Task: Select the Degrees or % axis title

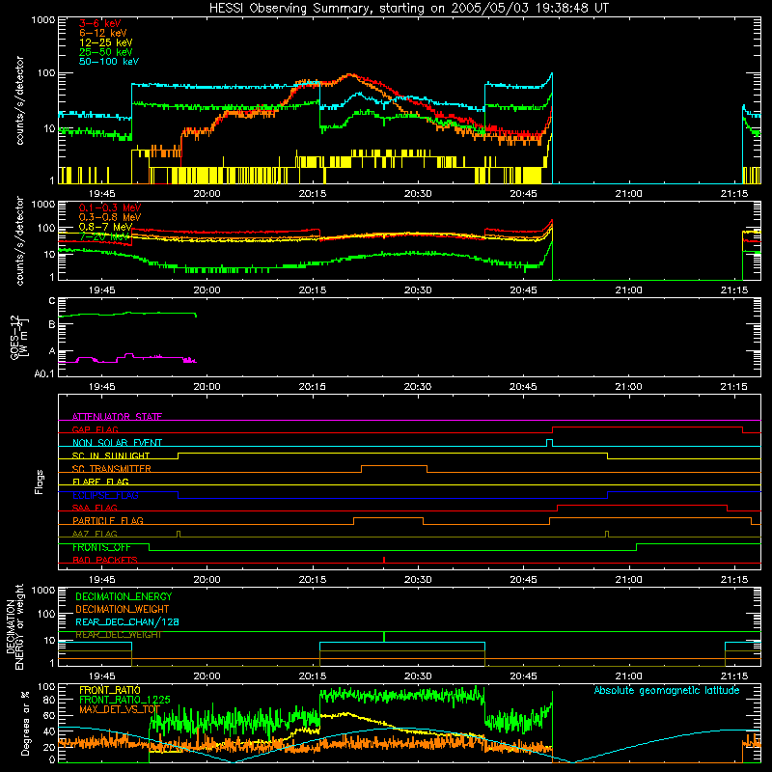Action: click(25, 723)
